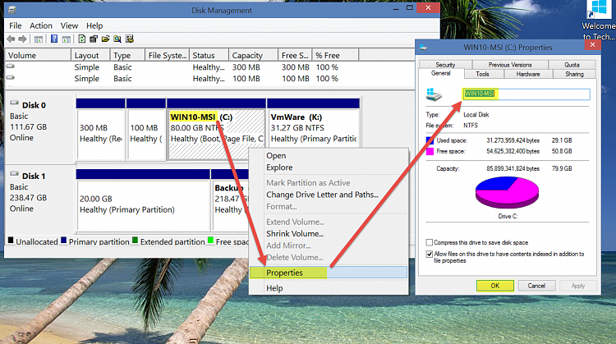Switch to the General tab
616x344 pixels.
441,73
